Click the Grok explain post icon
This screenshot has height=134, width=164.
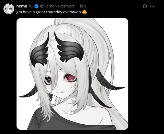145,6
